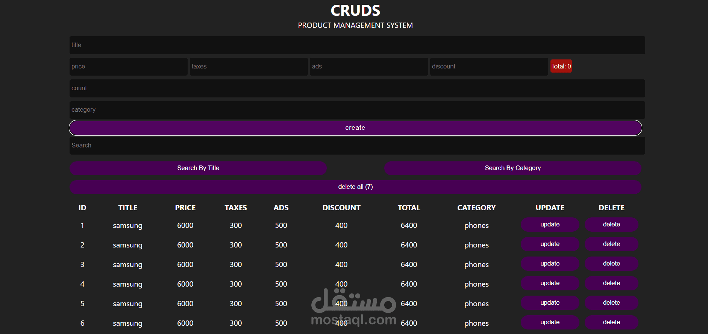Update the product with ID 3

pos(550,264)
